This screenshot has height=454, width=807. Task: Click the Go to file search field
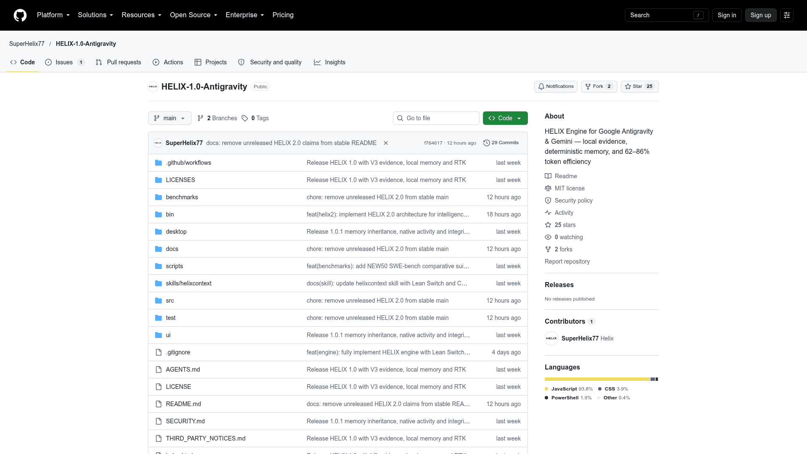pos(436,118)
